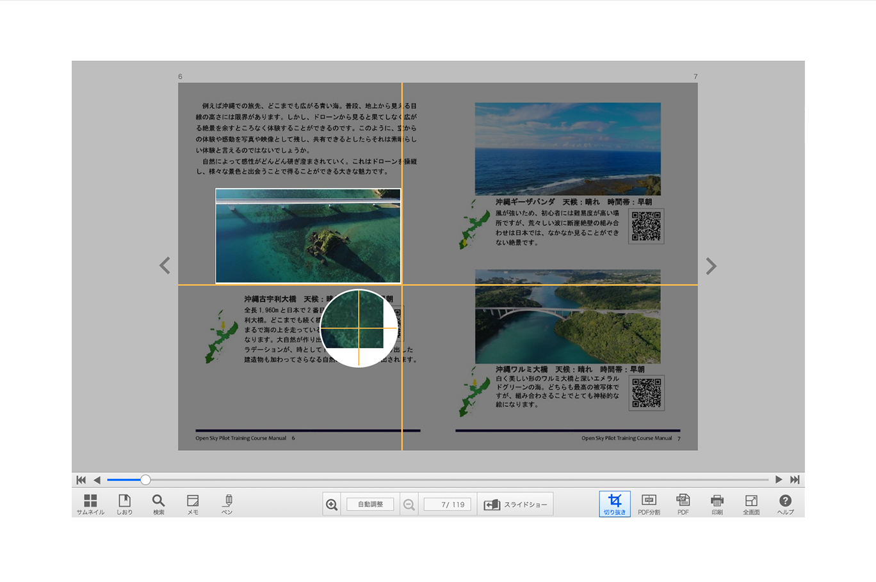Go to next spread with right chevron
This screenshot has height=582, width=876.
pyautogui.click(x=711, y=266)
